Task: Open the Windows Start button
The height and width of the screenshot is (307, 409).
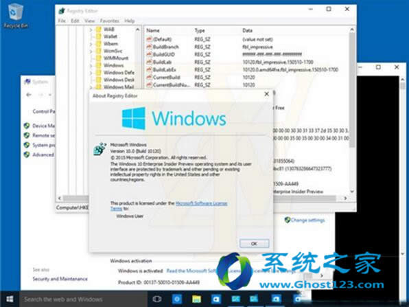Action: 10,299
